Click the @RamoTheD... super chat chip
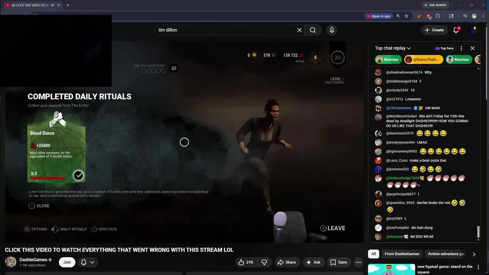Screen dimensions: 489x275 (x=424, y=60)
